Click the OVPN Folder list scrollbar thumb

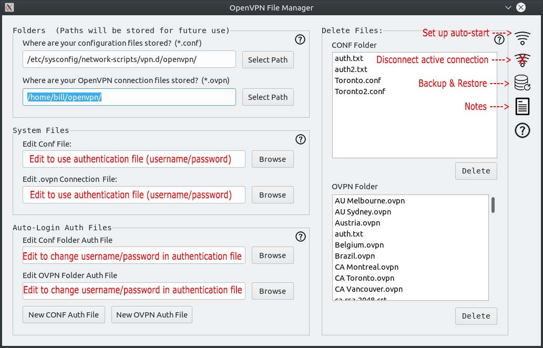tap(493, 205)
